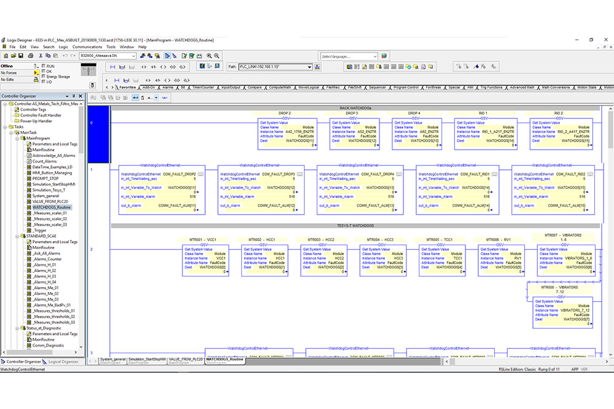The image size is (614, 409).
Task: Open the File menu
Action: 12,47
